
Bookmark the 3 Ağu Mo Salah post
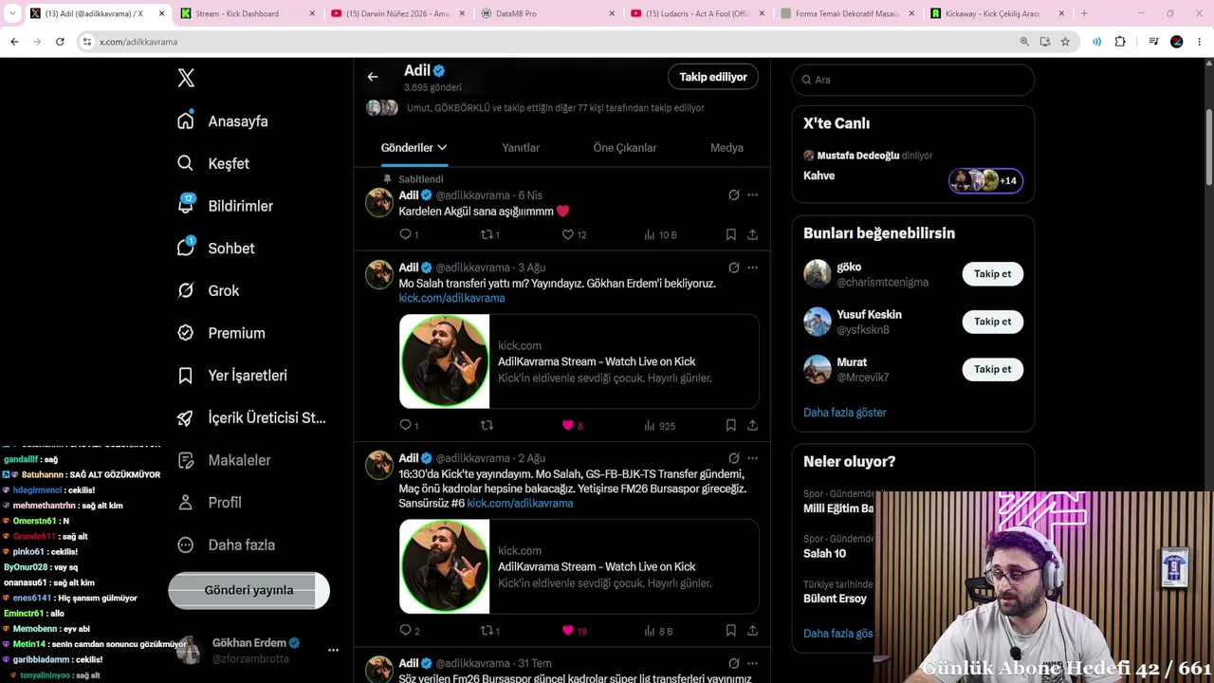click(x=730, y=425)
